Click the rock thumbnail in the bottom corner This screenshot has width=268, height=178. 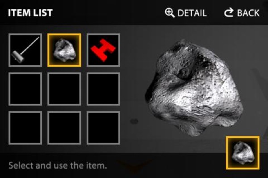243,153
